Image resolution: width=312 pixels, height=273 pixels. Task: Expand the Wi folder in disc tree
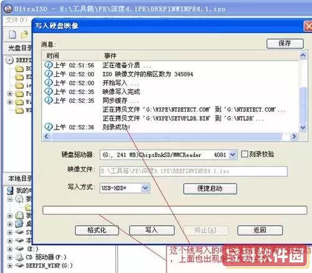[9, 102]
